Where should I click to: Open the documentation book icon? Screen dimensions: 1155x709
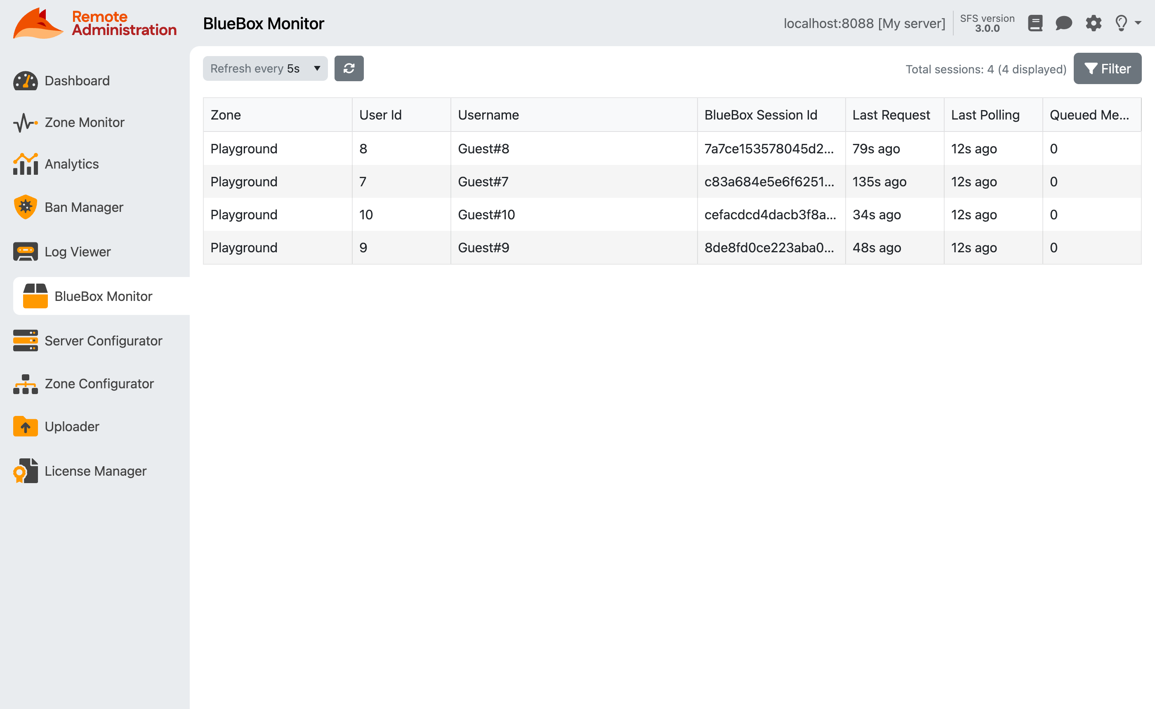click(x=1035, y=23)
